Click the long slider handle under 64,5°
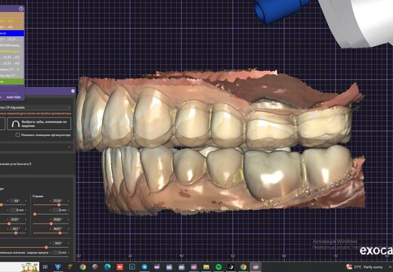Screen dimensions: 393x272 coord(46,247)
